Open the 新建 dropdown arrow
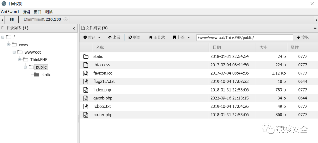 pyautogui.click(x=100, y=37)
